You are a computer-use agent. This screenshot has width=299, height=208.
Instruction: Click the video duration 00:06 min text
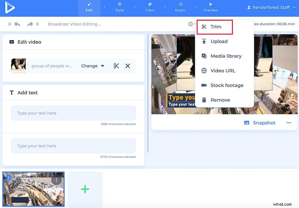[x=274, y=24]
